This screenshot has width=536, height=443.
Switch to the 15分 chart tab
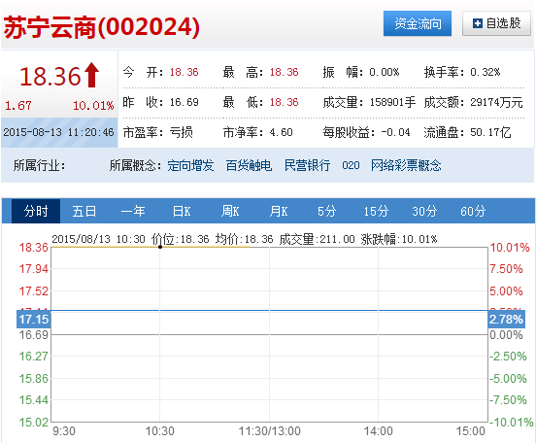[x=376, y=211]
